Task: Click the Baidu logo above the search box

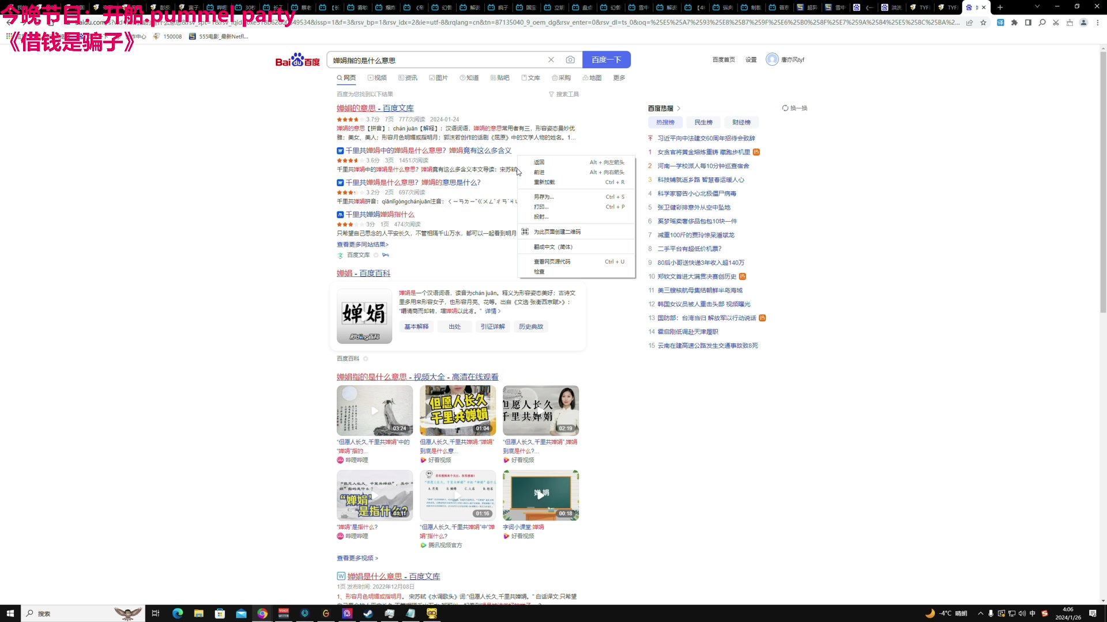Action: (x=296, y=59)
